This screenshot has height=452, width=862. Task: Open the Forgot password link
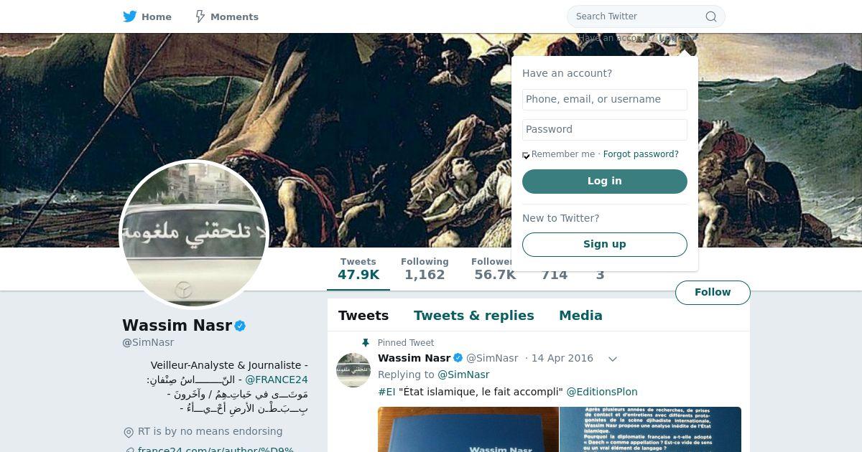point(641,154)
